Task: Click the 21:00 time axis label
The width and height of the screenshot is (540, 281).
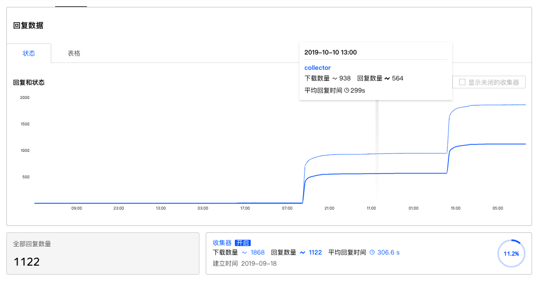Action: point(329,209)
